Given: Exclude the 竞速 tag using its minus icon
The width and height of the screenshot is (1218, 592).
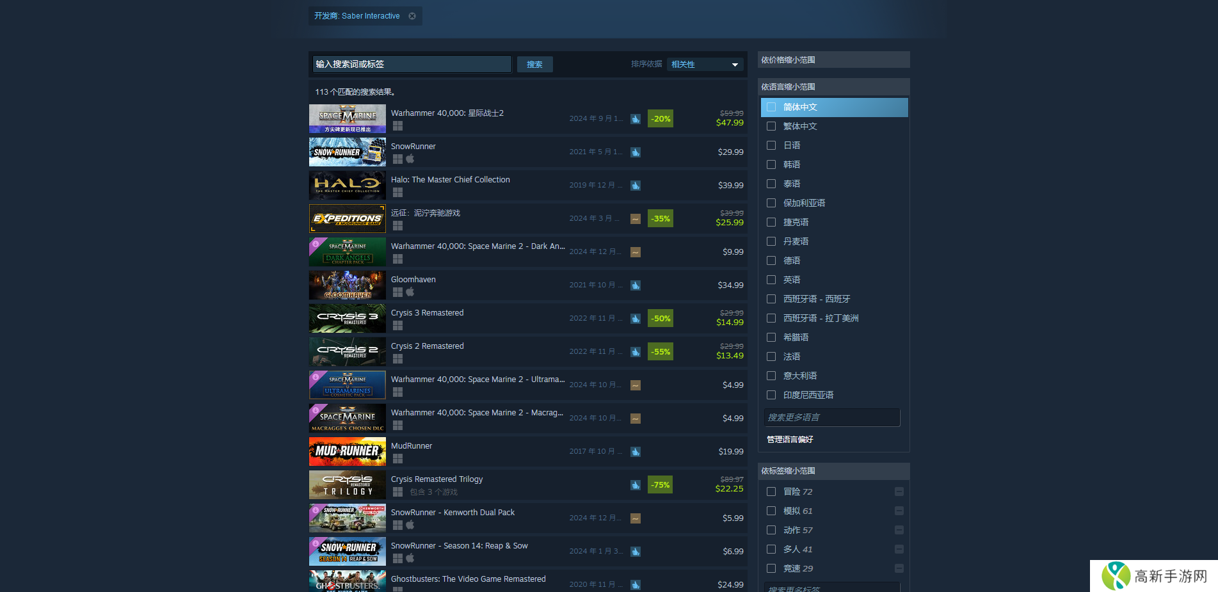Looking at the screenshot, I should pyautogui.click(x=899, y=568).
